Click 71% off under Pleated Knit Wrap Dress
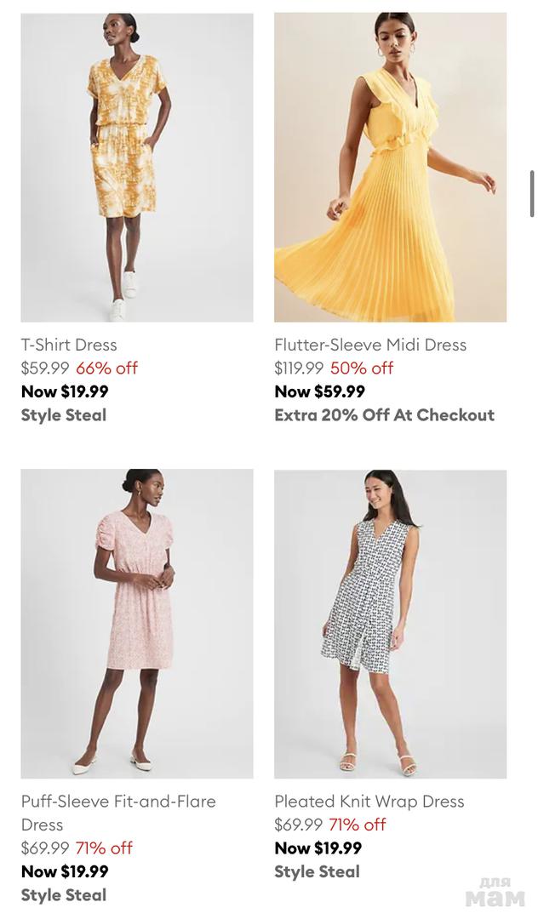Image resolution: width=538 pixels, height=919 pixels. point(358,825)
